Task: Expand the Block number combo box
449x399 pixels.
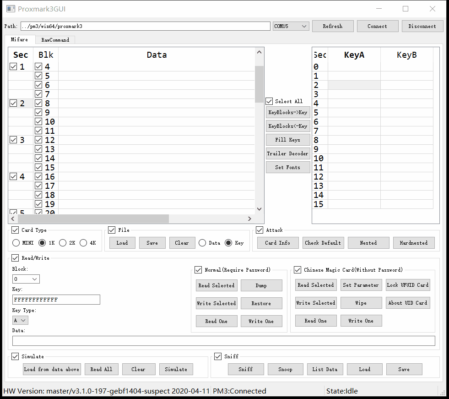Action: (x=26, y=279)
